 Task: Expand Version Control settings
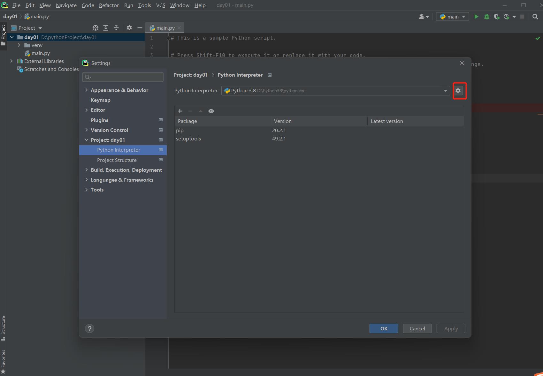click(x=87, y=130)
